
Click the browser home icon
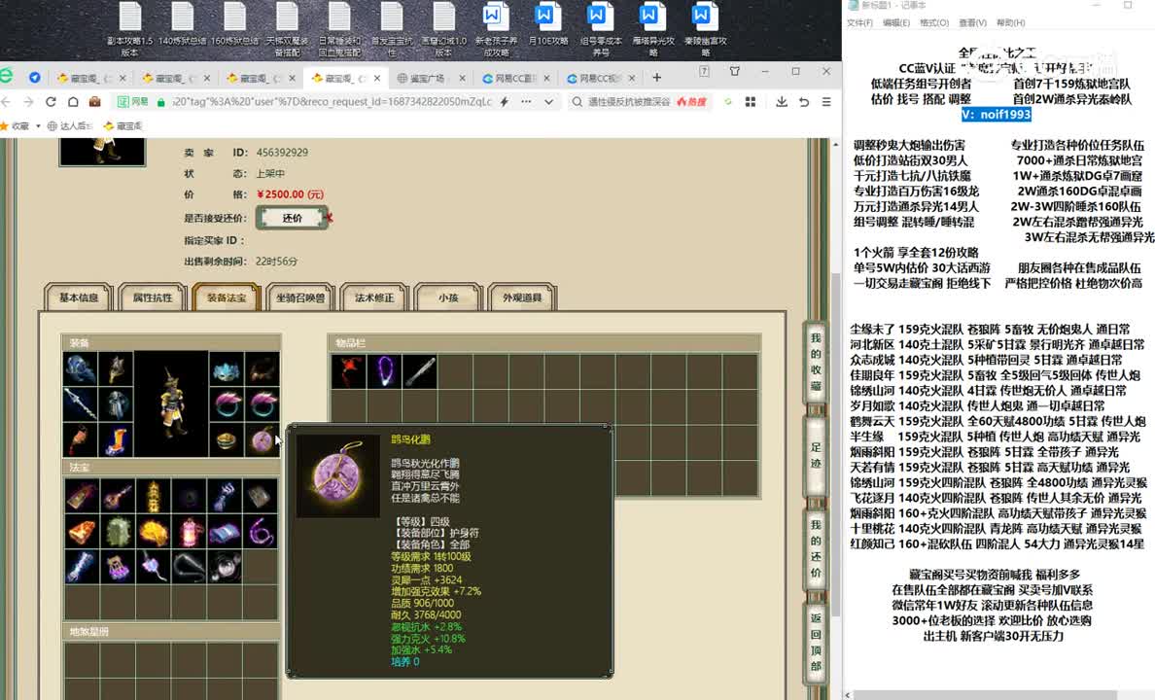(73, 102)
